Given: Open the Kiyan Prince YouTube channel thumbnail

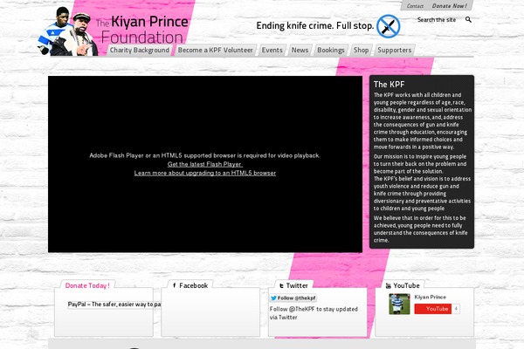Looking at the screenshot, I should click(399, 304).
